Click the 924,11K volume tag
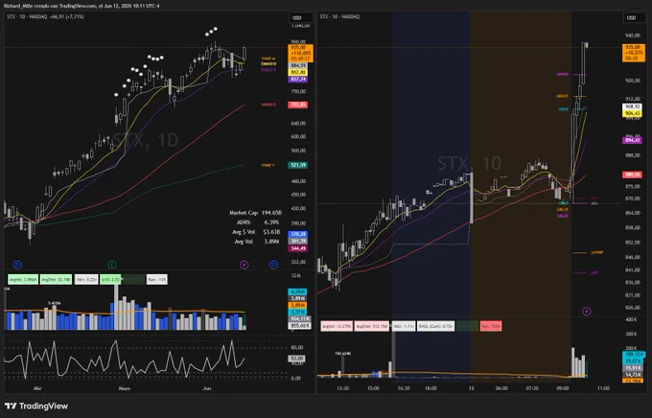 [x=299, y=319]
